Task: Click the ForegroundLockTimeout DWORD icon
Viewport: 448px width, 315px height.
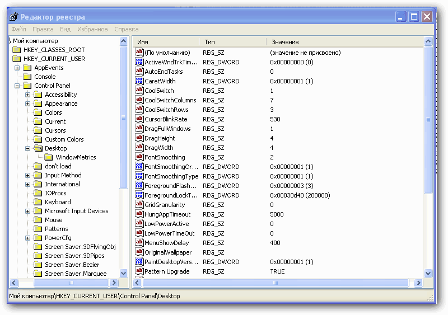Action: click(x=139, y=195)
